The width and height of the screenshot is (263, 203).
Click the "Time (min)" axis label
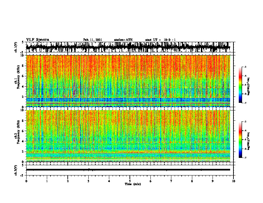(x=133, y=184)
